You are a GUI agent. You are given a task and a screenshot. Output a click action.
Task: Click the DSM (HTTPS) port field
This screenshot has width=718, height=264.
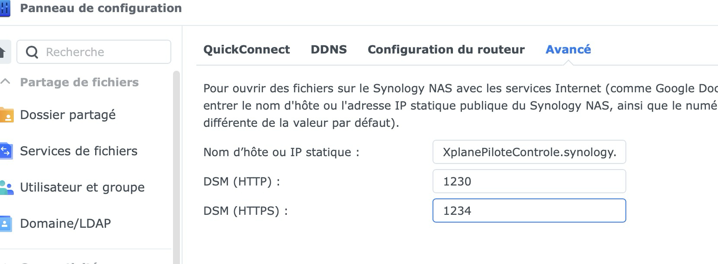point(529,211)
